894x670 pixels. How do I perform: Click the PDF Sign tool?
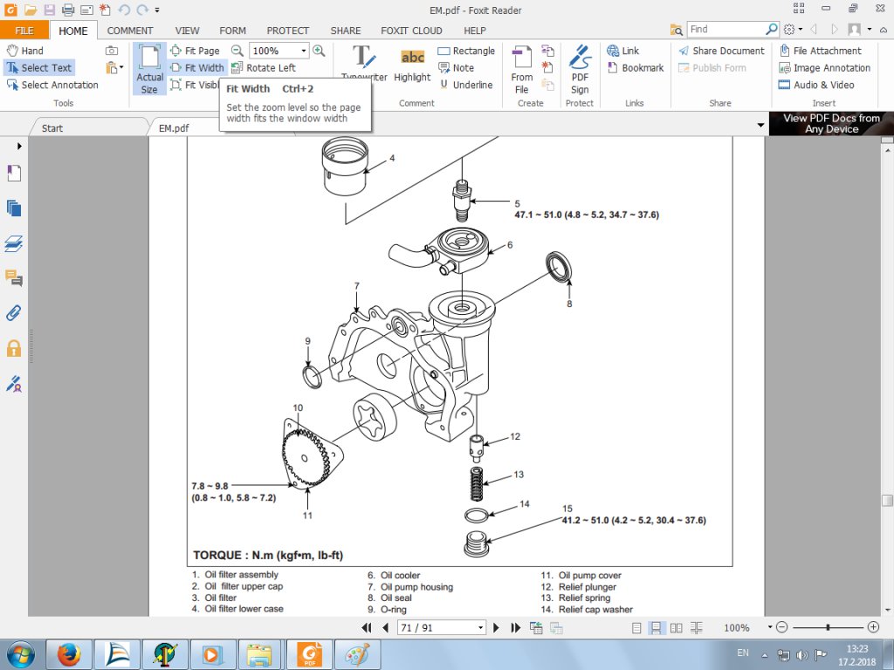click(580, 70)
